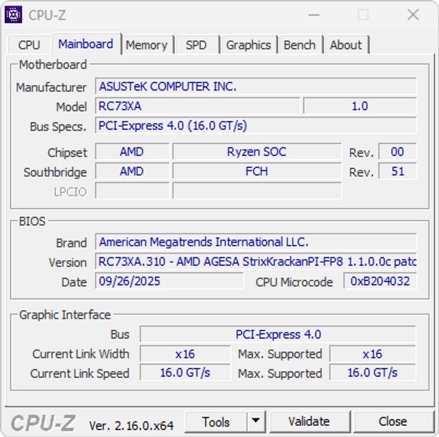Click the CPU-Z logo in the footer
The image size is (439, 437).
coord(43,423)
